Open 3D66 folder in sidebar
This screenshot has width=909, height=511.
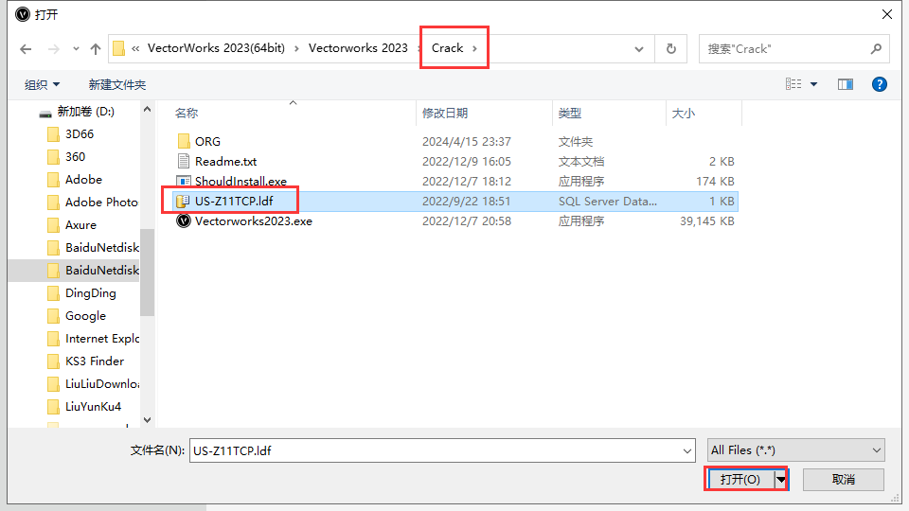(x=79, y=133)
